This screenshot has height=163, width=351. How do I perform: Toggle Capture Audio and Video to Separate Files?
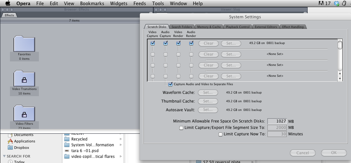pos(171,84)
